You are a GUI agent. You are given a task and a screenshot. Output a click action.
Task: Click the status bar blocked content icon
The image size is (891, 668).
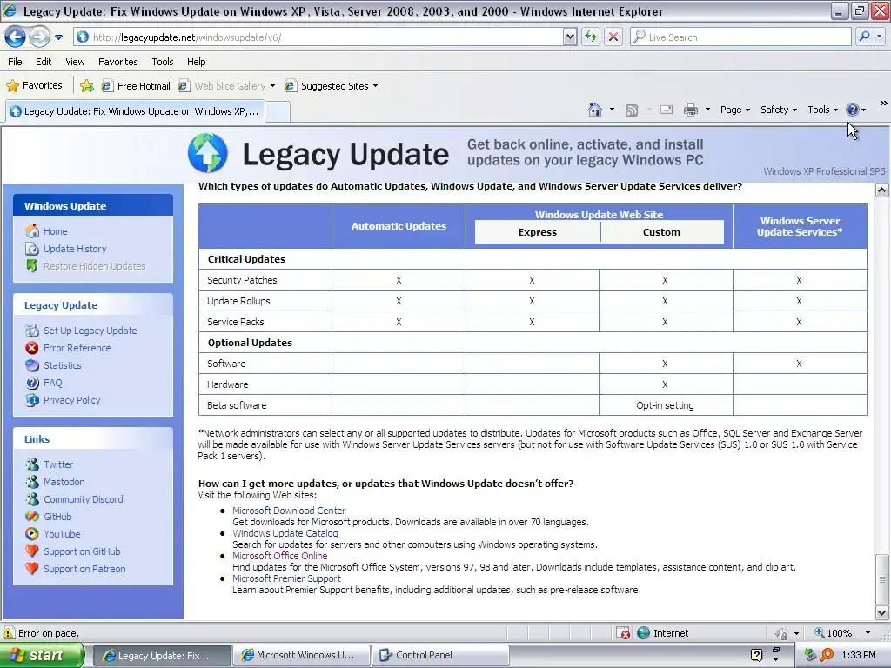coord(623,633)
